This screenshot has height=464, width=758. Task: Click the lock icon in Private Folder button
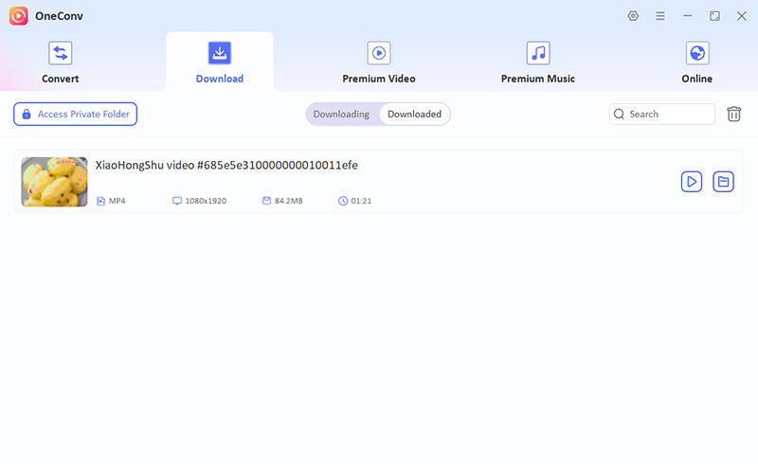tap(27, 114)
